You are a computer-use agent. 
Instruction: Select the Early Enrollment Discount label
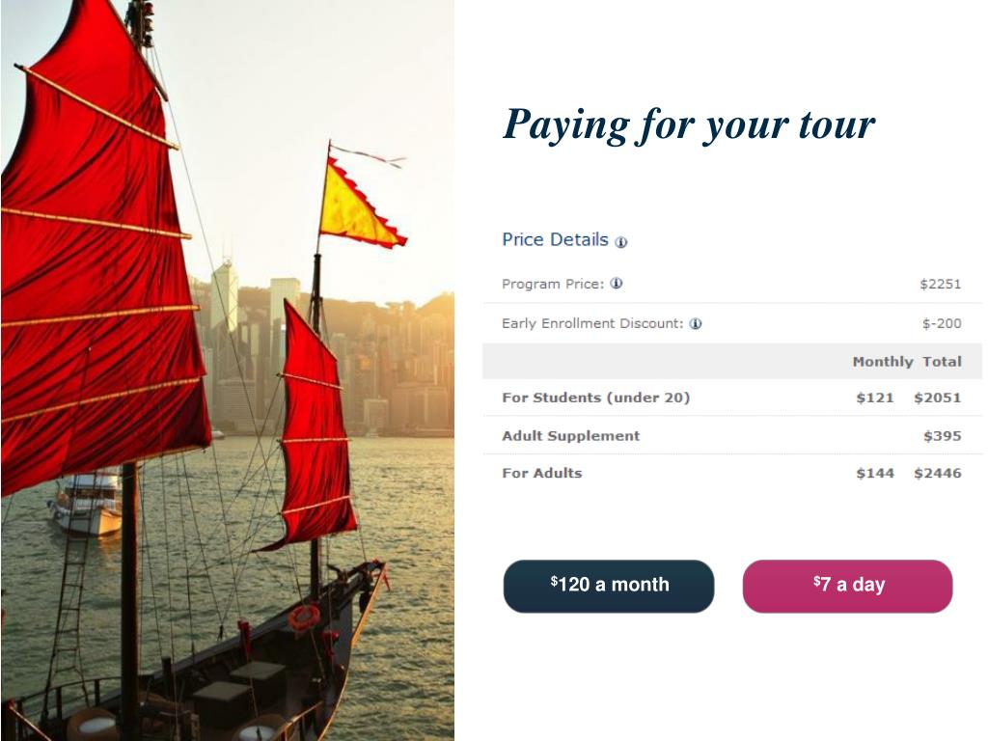click(592, 324)
